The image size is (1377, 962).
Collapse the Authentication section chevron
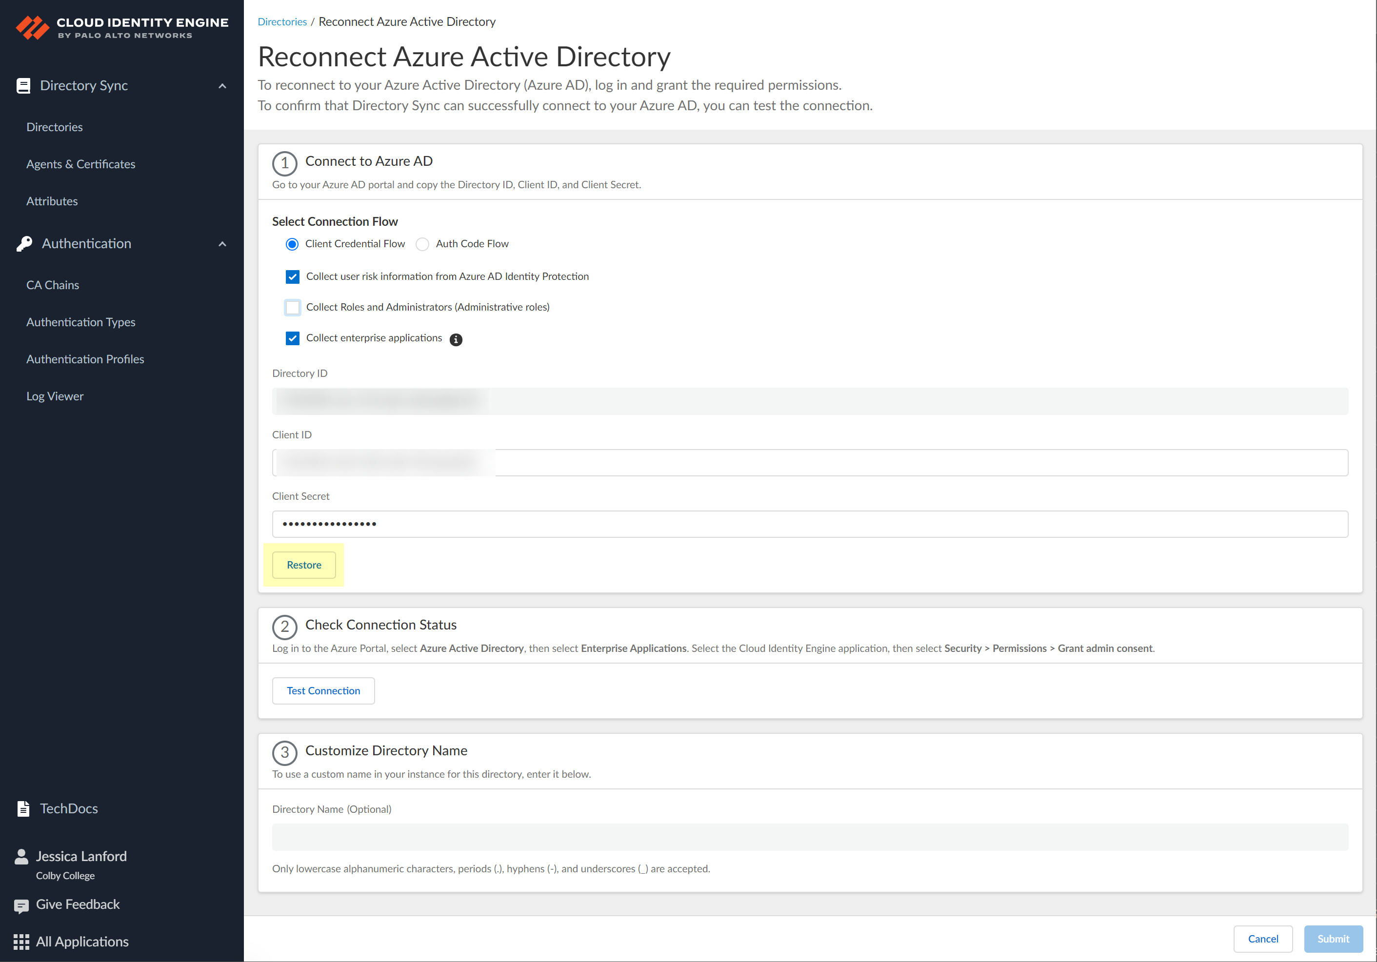pyautogui.click(x=222, y=245)
